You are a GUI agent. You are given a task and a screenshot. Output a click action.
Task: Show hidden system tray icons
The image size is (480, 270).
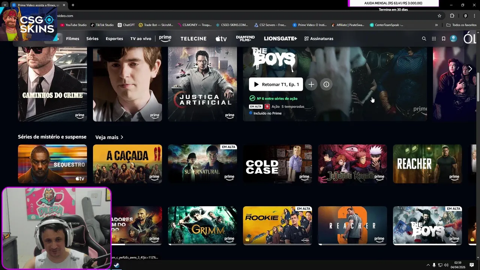[428, 265]
